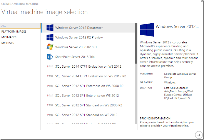Screen dimensions: 204x140
Task: Select SQL Server 2012 SP1 Standard on WS 2008 R2
Action: (88, 105)
